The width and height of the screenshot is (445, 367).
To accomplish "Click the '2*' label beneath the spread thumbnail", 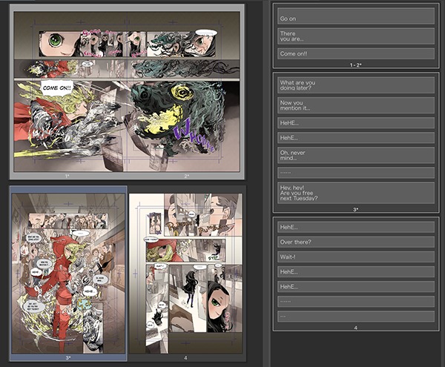I will 186,176.
